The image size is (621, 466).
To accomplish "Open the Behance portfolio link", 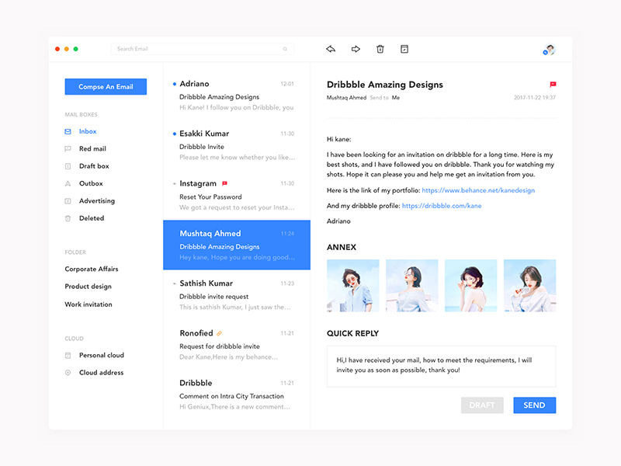I will (478, 190).
